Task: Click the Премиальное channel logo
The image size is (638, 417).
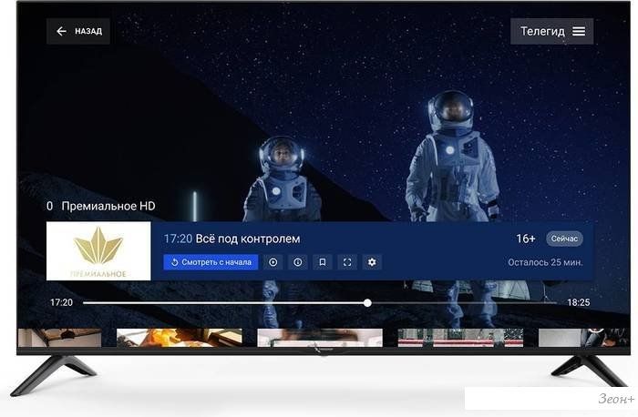Action: pos(98,251)
